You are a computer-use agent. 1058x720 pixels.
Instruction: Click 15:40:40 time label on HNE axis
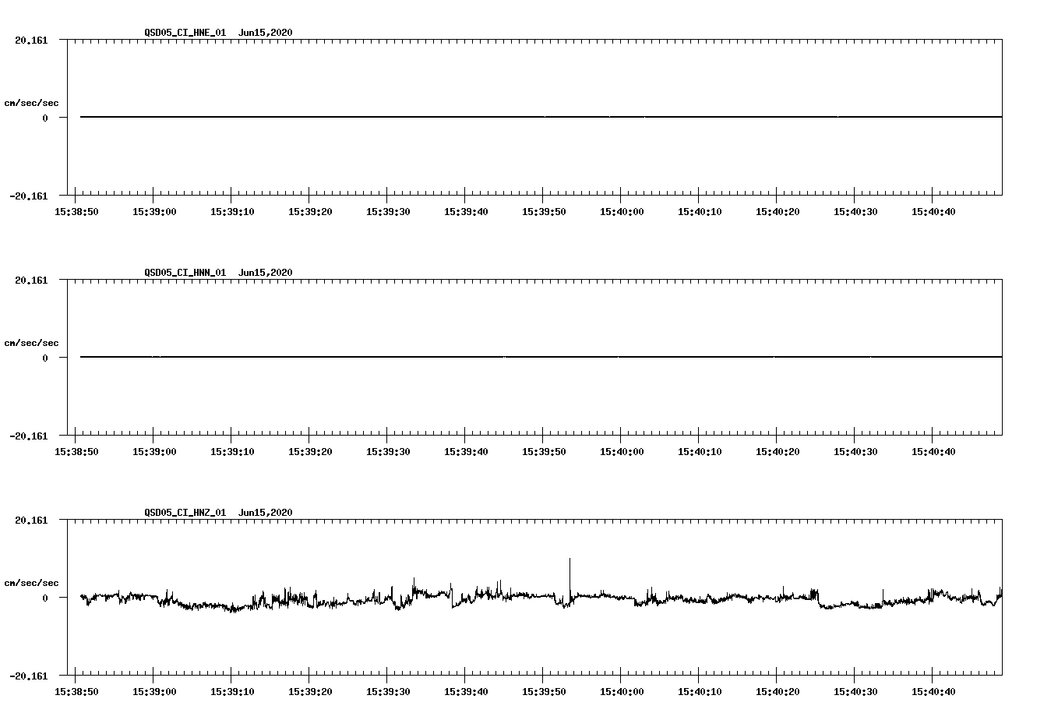[x=933, y=212]
